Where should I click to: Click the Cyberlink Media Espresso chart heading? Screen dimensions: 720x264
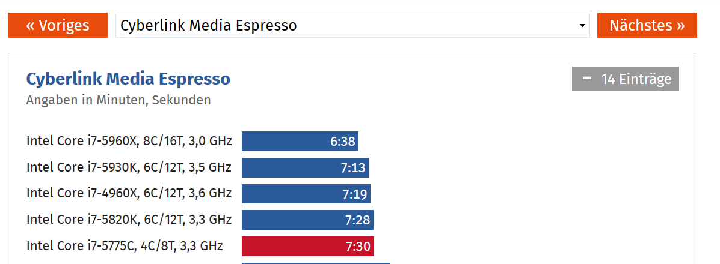pos(128,79)
